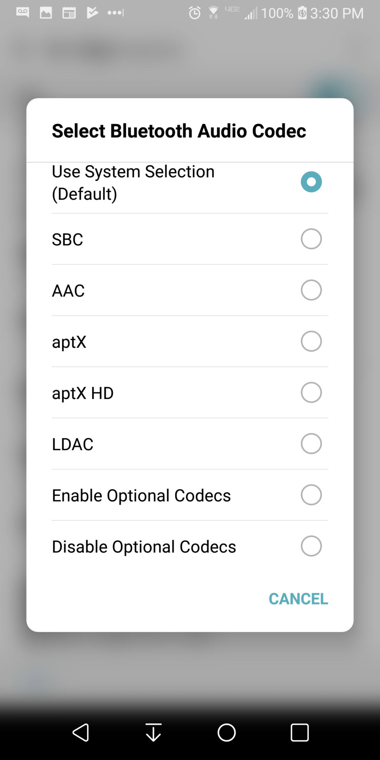The image size is (380, 760).
Task: Choose the aptX codec option
Action: tap(311, 341)
